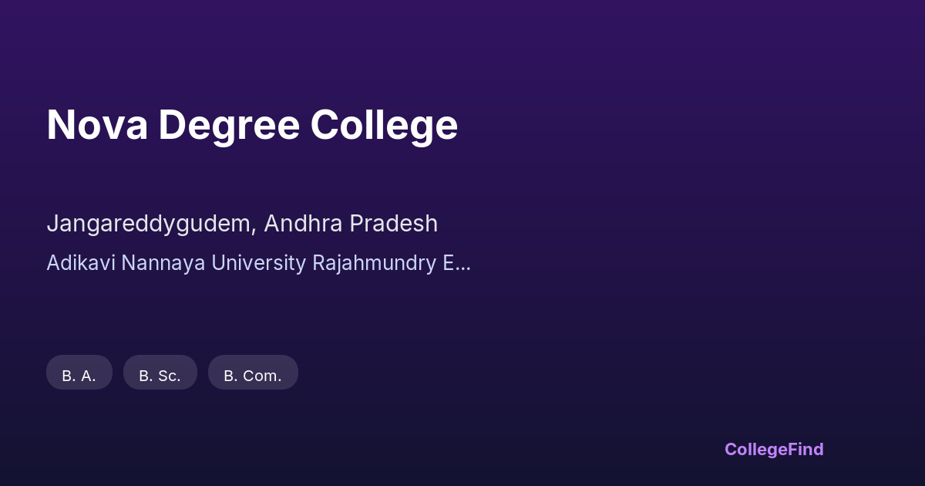
Task: Click the Jangareddygudem, Andhra Pradesh location line
Action: (x=242, y=224)
